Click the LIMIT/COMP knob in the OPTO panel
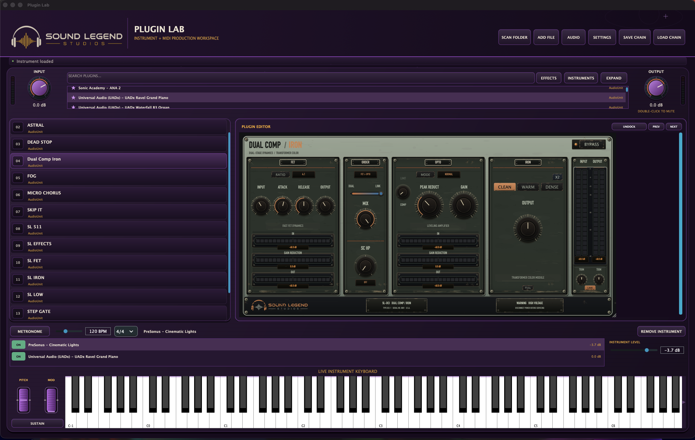The height and width of the screenshot is (440, 695). (x=403, y=192)
